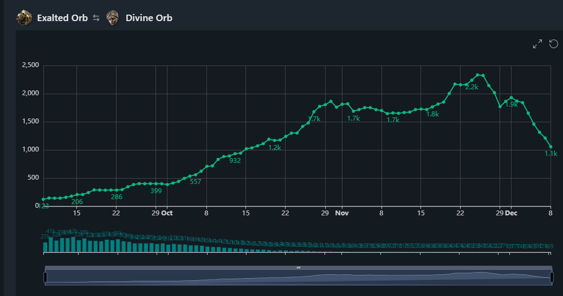Click the last data point on line
The image size is (563, 296).
(x=551, y=147)
